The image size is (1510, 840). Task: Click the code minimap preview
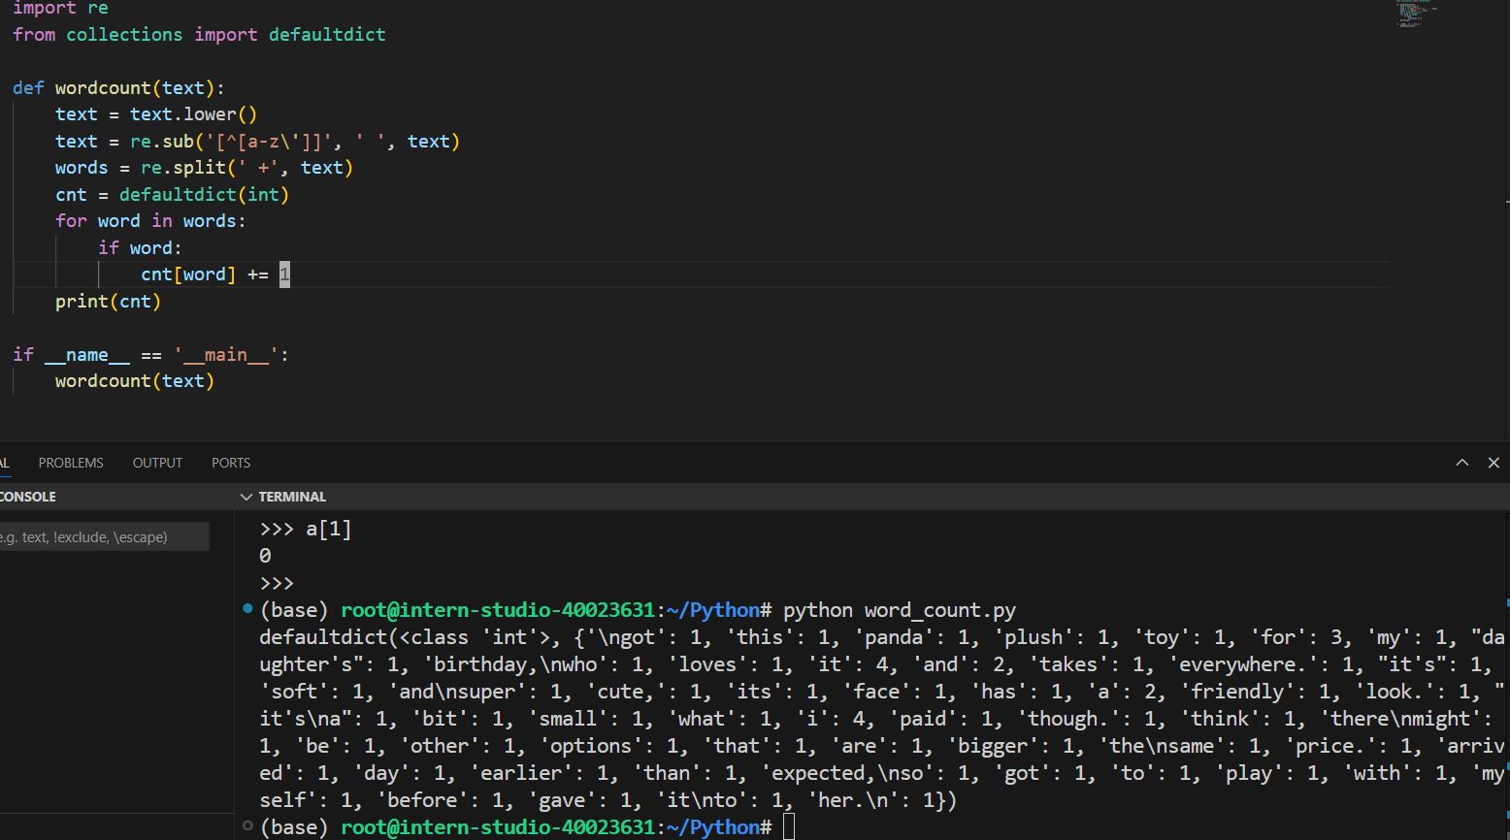coord(1417,14)
